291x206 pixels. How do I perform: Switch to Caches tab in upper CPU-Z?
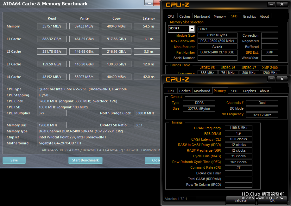click(x=185, y=16)
